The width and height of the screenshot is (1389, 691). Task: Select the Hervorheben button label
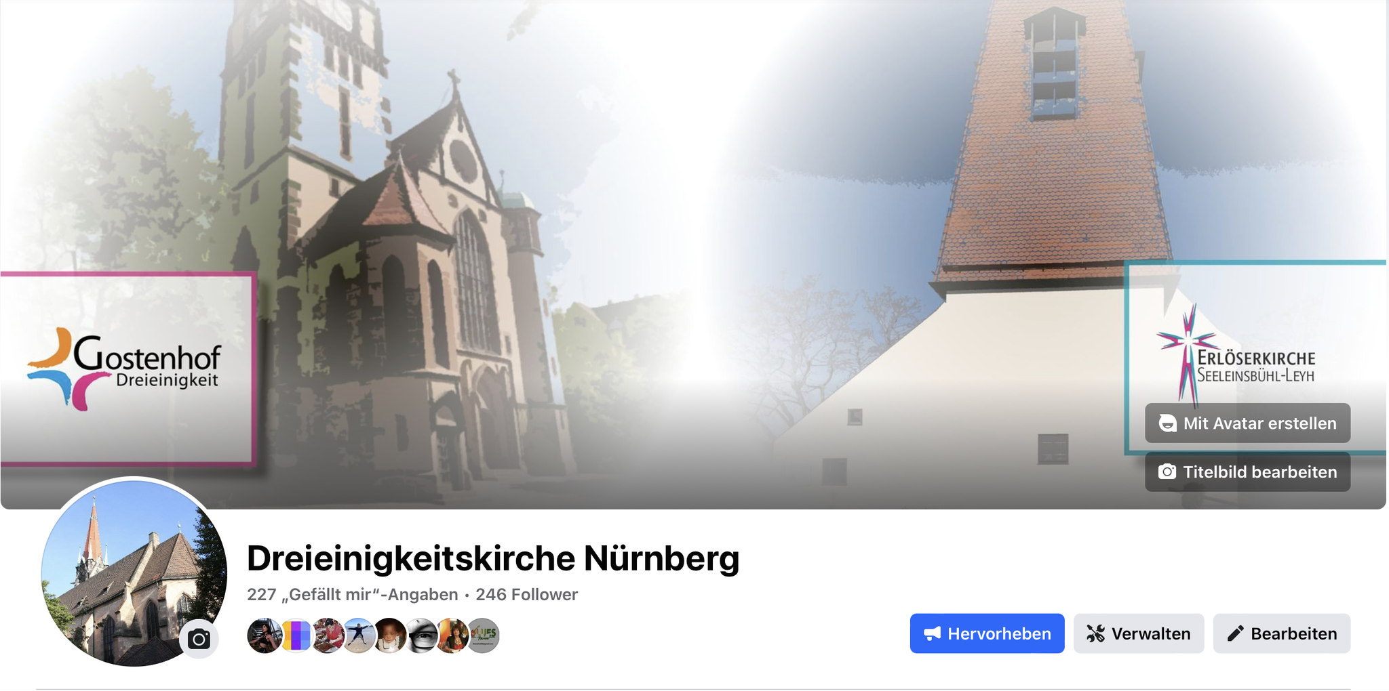pos(999,634)
